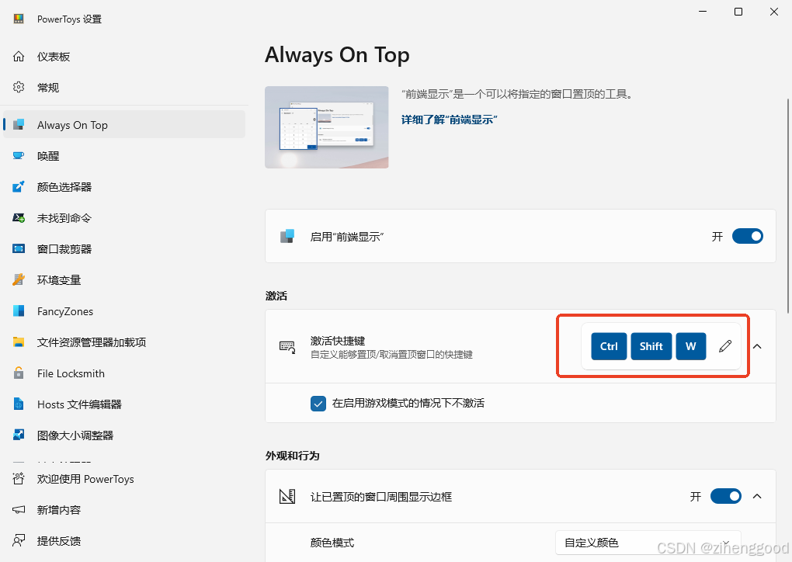
Task: Open 仪表板 home icon in sidebar
Action: click(x=19, y=57)
